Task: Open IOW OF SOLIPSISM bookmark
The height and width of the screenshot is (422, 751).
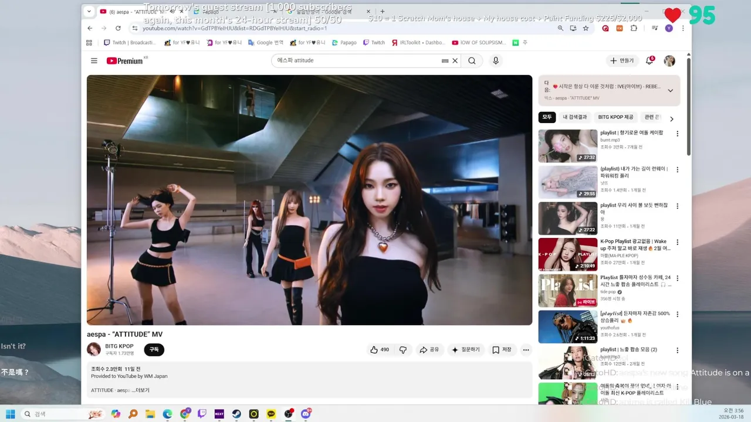Action: (x=479, y=43)
